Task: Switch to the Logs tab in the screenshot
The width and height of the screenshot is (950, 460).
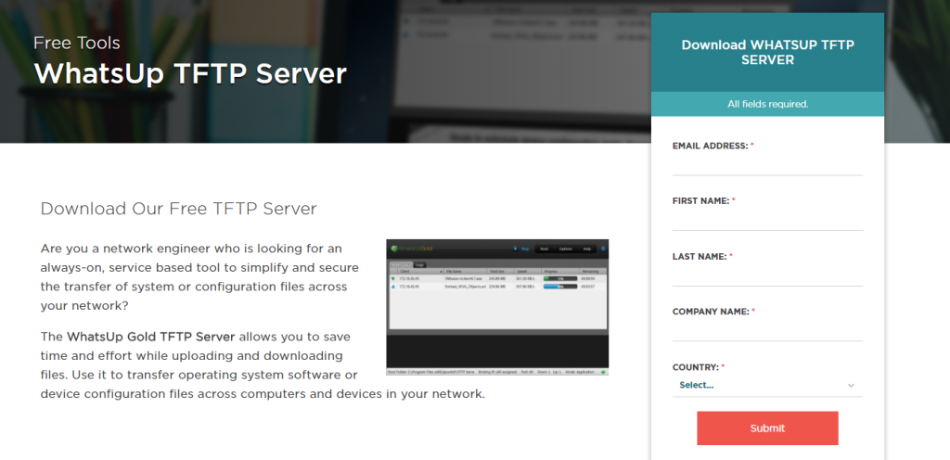Action: (x=419, y=264)
